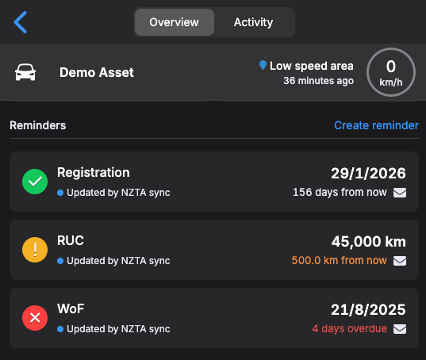This screenshot has width=426, height=360.
Task: Click the red cross WoF status icon
Action: tap(35, 318)
